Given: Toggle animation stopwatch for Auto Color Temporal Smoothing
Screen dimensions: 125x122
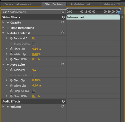Looking at the screenshot, I should tap(11, 70).
